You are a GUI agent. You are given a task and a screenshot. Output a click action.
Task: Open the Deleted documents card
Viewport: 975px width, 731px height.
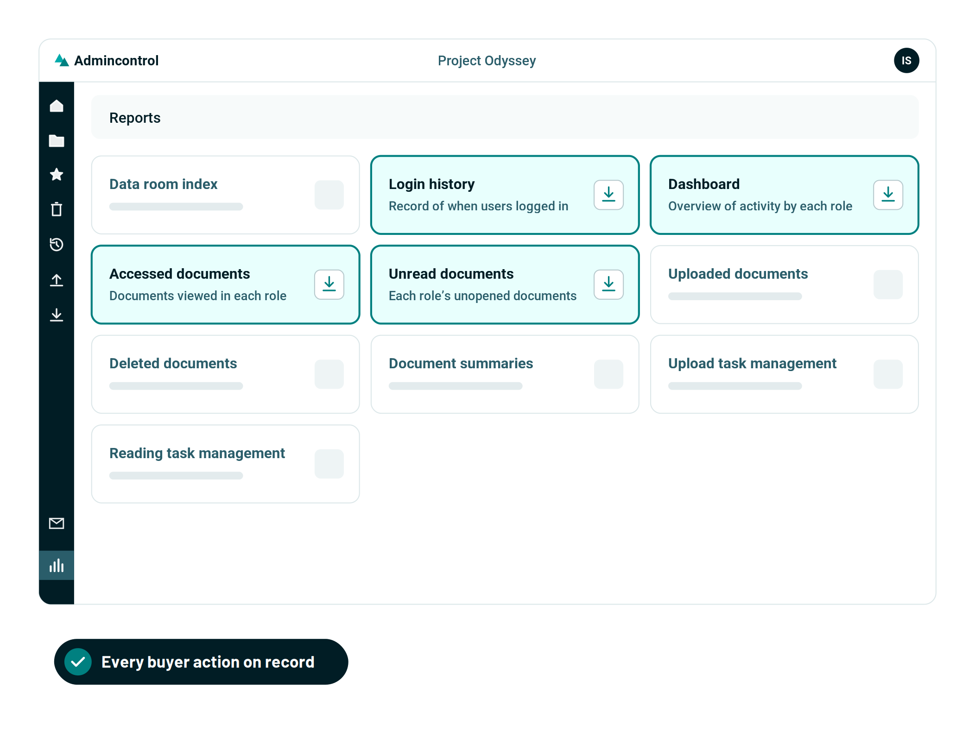pyautogui.click(x=226, y=374)
